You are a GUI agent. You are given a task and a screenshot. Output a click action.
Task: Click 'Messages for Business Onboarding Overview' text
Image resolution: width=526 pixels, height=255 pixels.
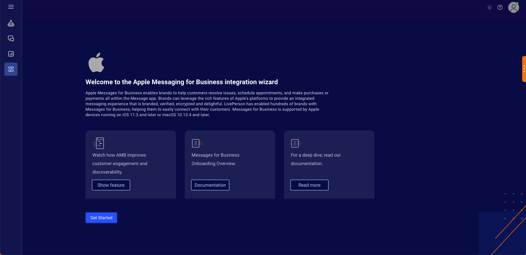pos(215,159)
